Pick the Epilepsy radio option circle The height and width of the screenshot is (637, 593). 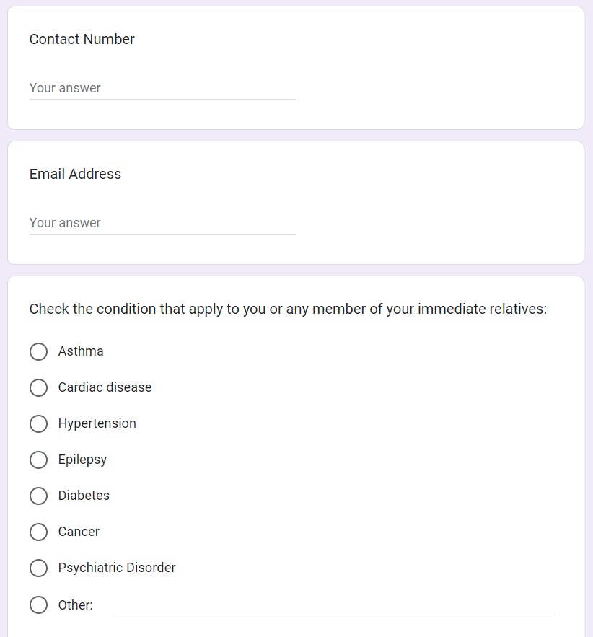coord(38,460)
